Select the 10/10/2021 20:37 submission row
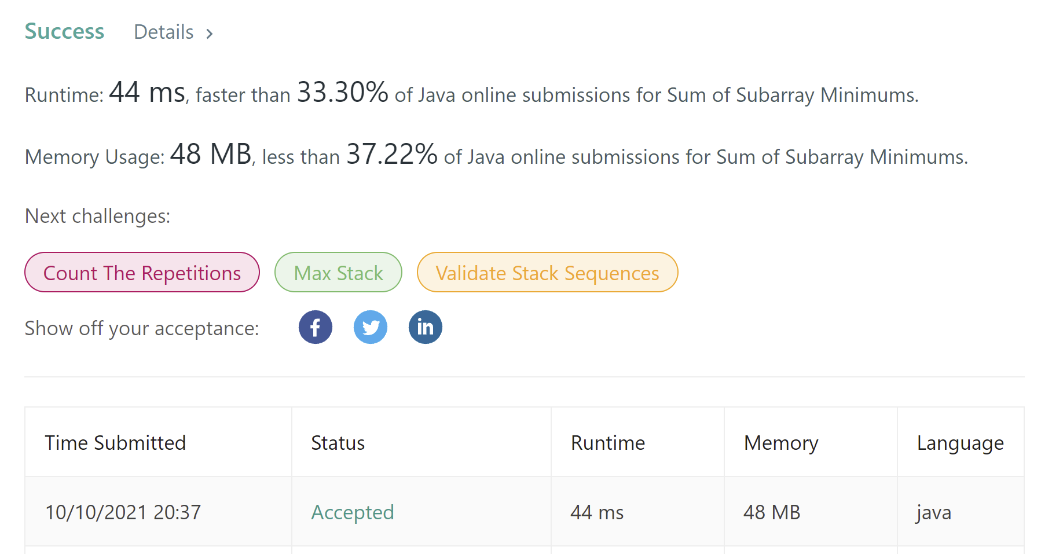The height and width of the screenshot is (554, 1041). [x=123, y=512]
